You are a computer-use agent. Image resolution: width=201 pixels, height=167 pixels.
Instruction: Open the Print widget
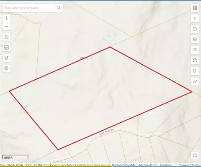click(x=195, y=61)
